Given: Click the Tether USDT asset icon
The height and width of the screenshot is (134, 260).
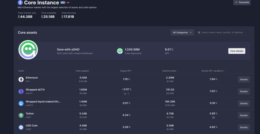Looking at the screenshot, I should pos(21,115).
